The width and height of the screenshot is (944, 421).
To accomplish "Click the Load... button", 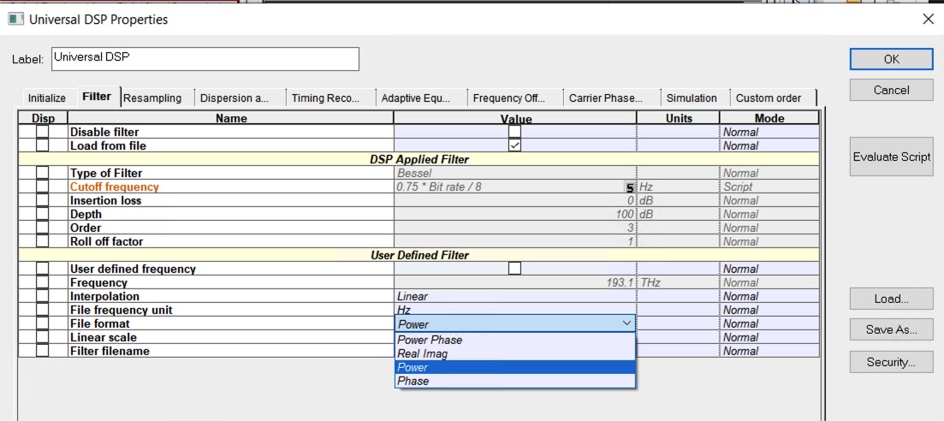I will (892, 299).
